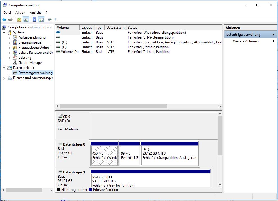Toggle the console tree pane toolbar icon
Image resolution: width=278 pixels, height=201 pixels.
point(26,19)
